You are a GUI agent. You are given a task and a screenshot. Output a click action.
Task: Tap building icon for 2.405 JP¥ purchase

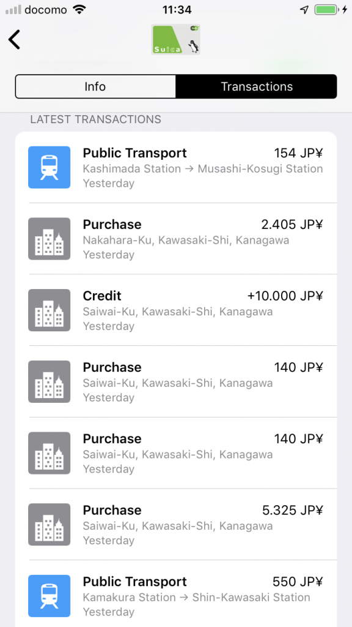[49, 239]
